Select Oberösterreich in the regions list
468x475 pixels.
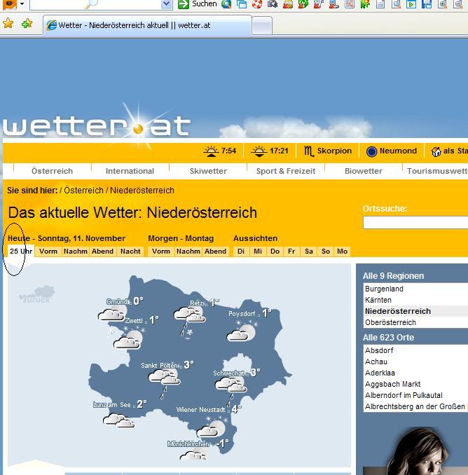[415, 322]
